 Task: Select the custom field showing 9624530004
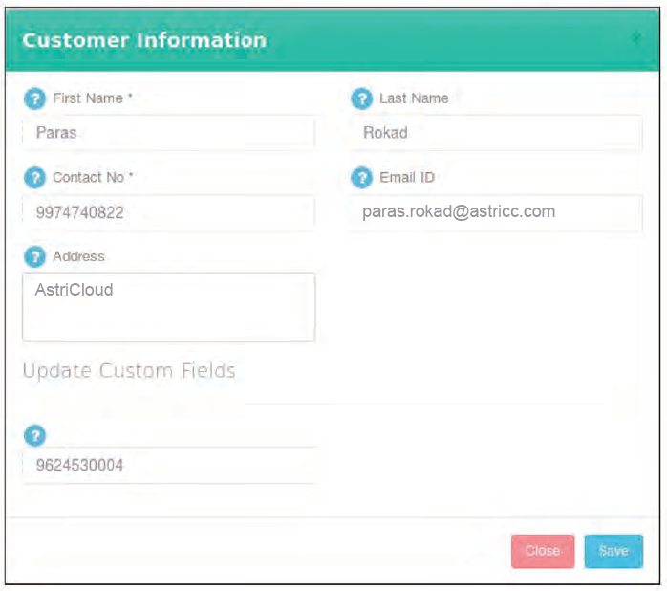pos(168,466)
